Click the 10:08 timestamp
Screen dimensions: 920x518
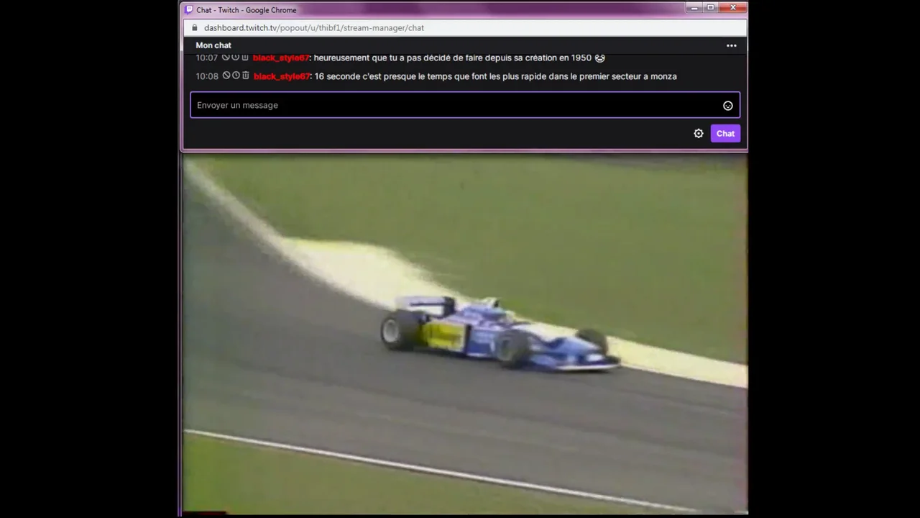pyautogui.click(x=207, y=76)
